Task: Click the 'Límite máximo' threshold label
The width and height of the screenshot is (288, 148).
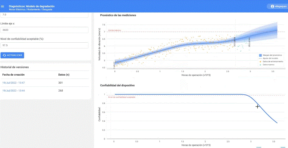Action: pyautogui.click(x=115, y=30)
